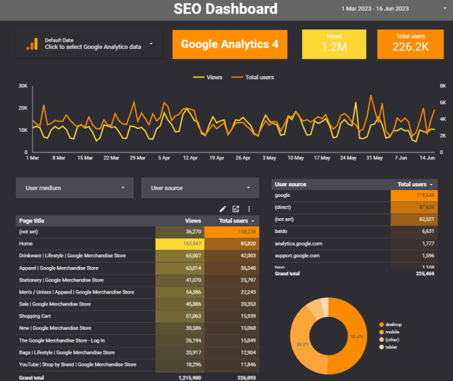Expand the User medium filter dropdown

(75, 188)
